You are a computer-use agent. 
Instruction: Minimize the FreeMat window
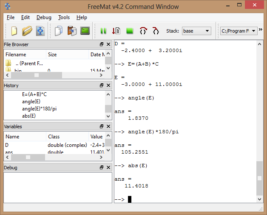[x=228, y=5]
